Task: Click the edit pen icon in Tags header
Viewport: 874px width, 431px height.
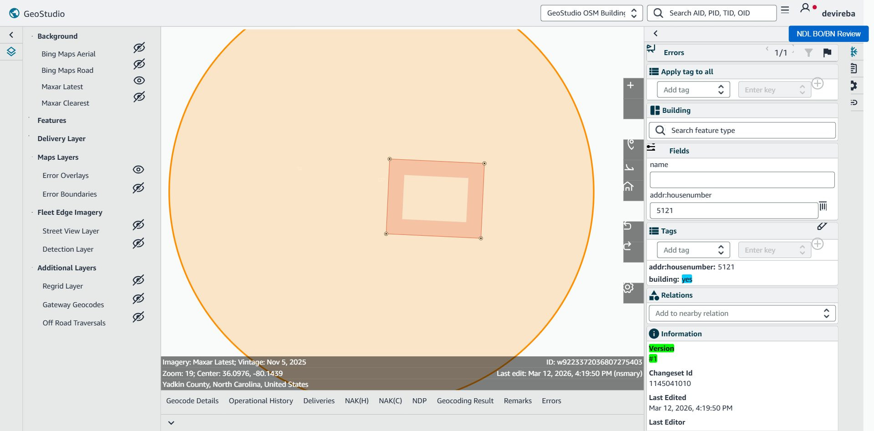Action: coord(822,226)
